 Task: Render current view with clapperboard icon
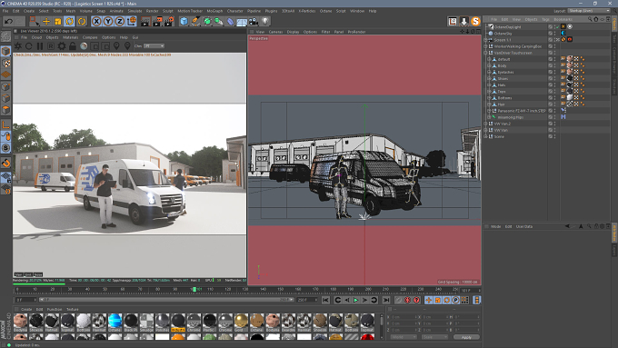coord(145,21)
